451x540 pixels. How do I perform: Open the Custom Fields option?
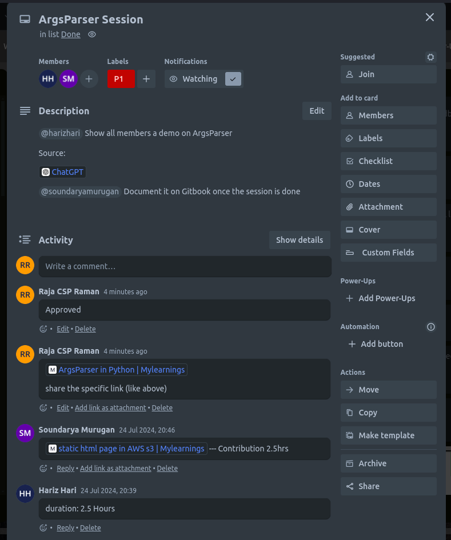tap(388, 253)
